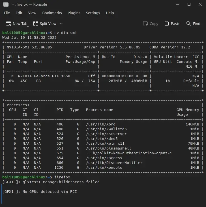Click the 4096MiB total memory value
This screenshot has height=207, width=206.
point(139,81)
